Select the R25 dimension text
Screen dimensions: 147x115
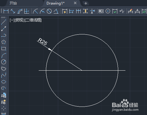point(43,42)
